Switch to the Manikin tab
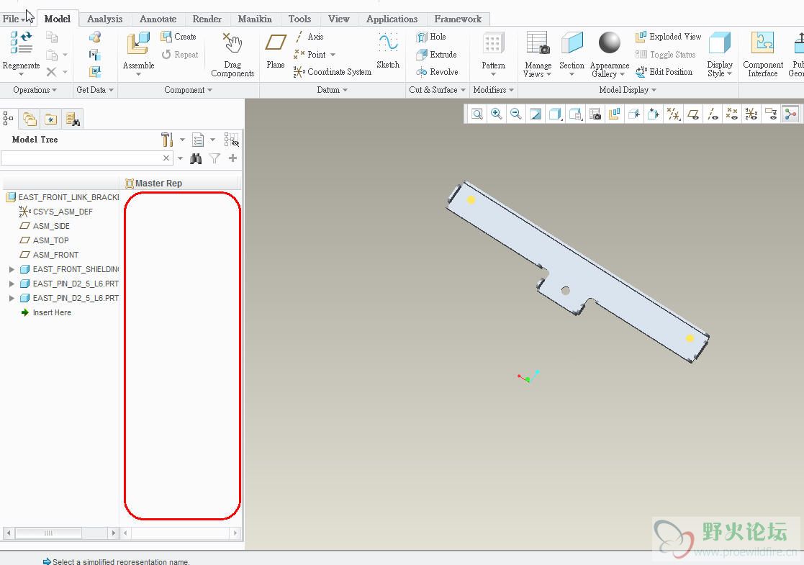This screenshot has width=804, height=565. (x=255, y=19)
